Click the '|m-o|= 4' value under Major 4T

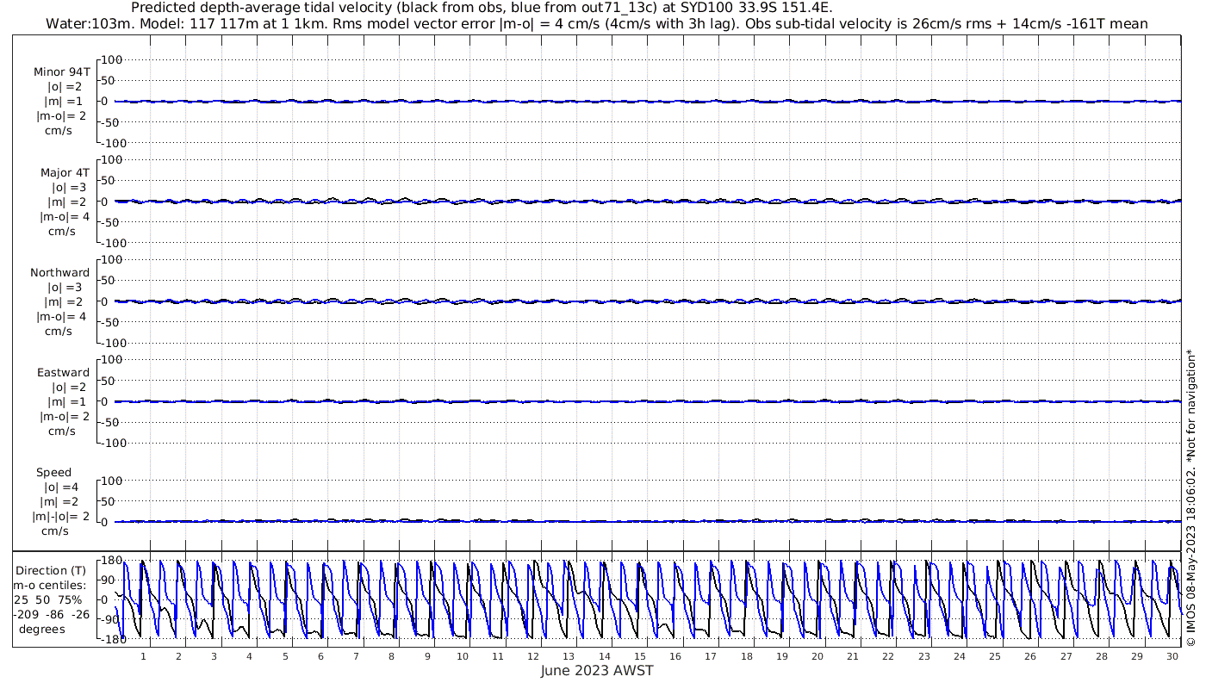pos(65,216)
